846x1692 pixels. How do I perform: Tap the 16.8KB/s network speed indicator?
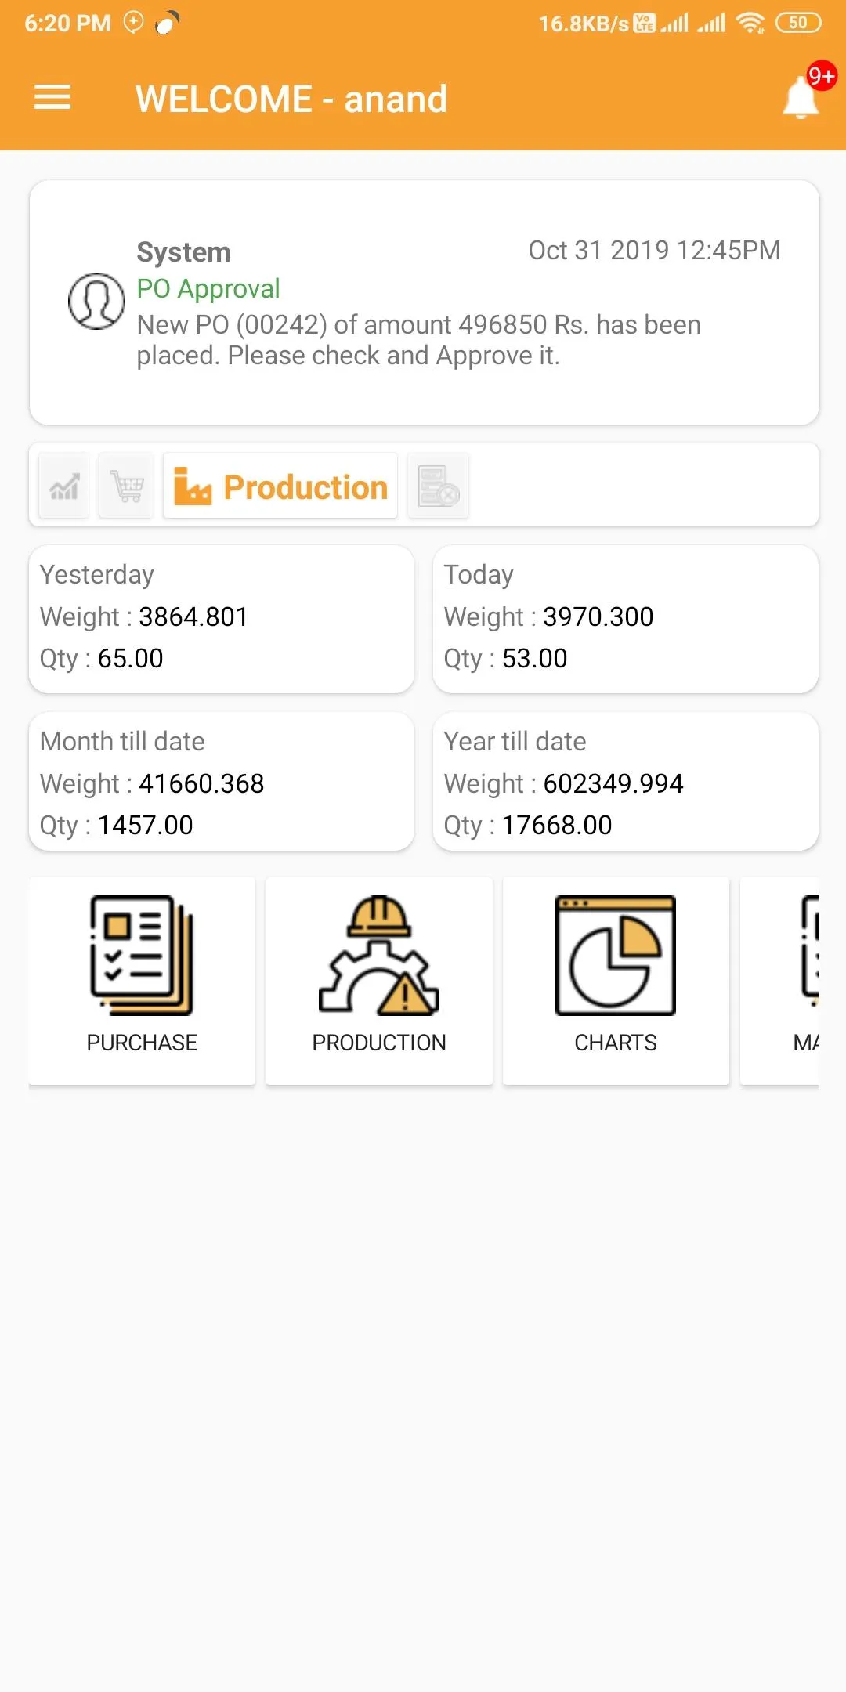pyautogui.click(x=584, y=24)
